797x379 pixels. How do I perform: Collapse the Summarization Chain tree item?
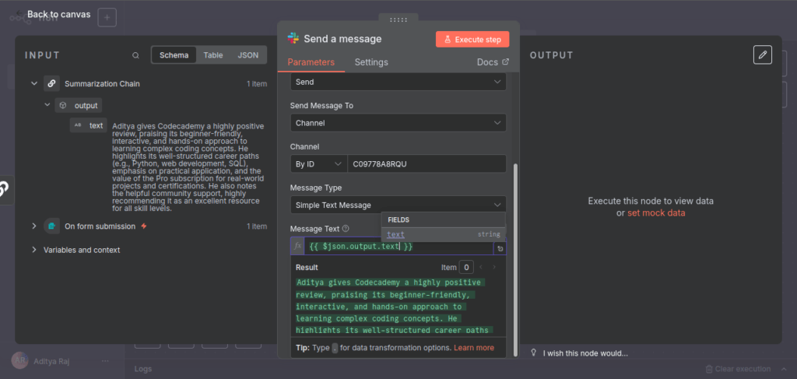point(34,83)
